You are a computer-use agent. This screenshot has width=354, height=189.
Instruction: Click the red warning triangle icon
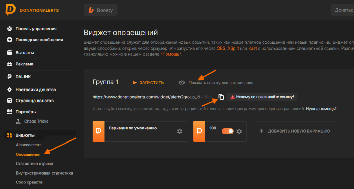[233, 97]
